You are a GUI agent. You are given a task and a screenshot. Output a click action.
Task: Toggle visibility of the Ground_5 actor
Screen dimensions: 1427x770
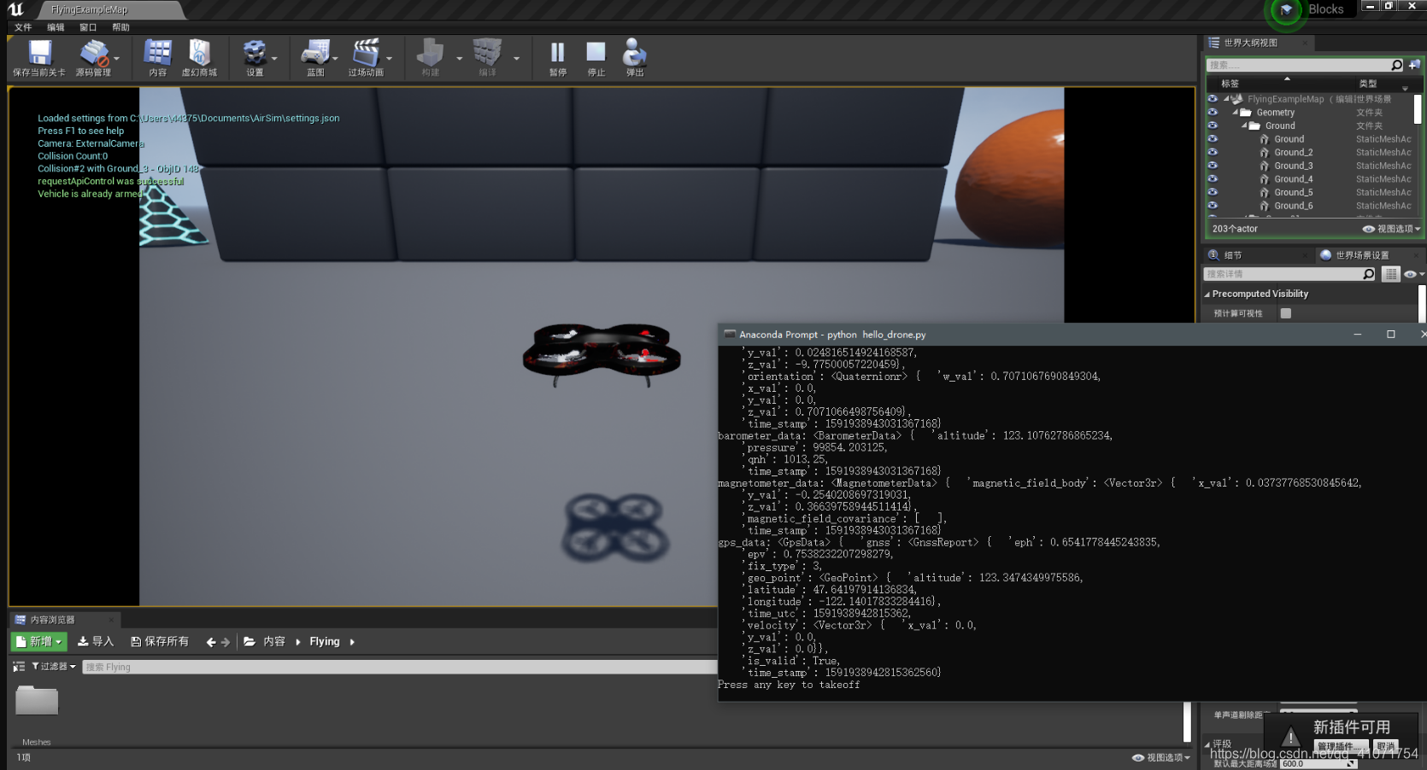point(1214,192)
